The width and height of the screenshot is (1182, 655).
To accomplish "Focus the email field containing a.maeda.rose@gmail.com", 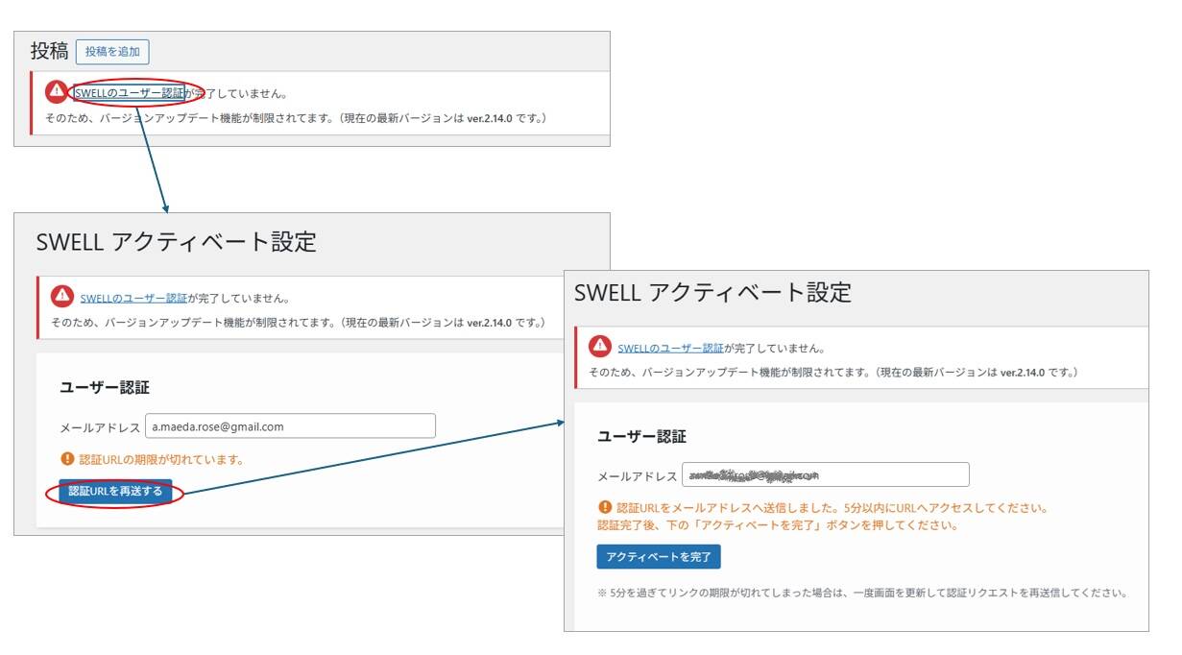I will click(290, 426).
